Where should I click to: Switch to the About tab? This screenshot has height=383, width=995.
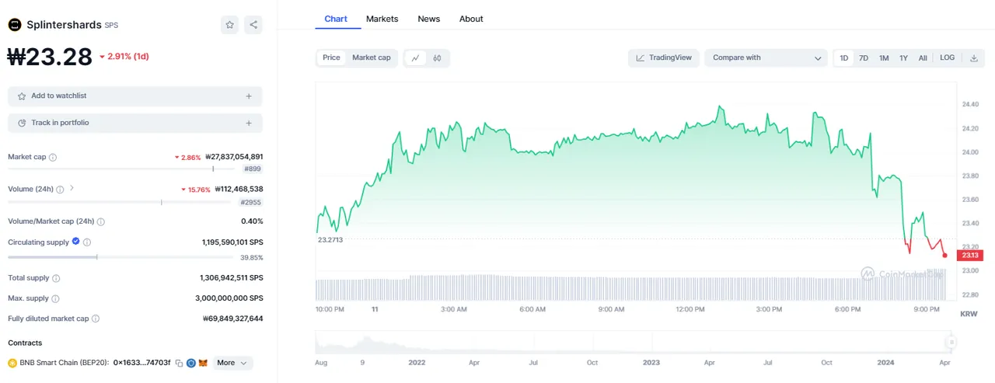(471, 19)
